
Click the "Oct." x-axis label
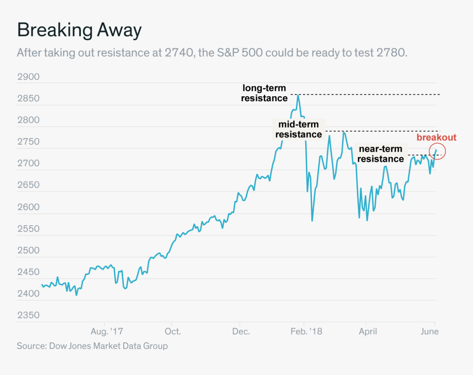pyautogui.click(x=173, y=332)
